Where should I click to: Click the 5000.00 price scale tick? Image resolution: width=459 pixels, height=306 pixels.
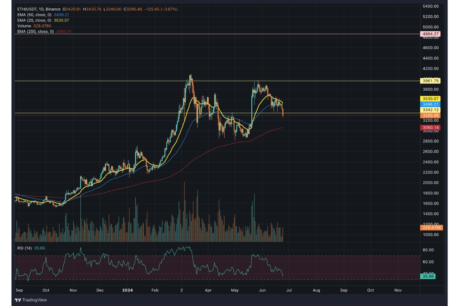tap(431, 27)
